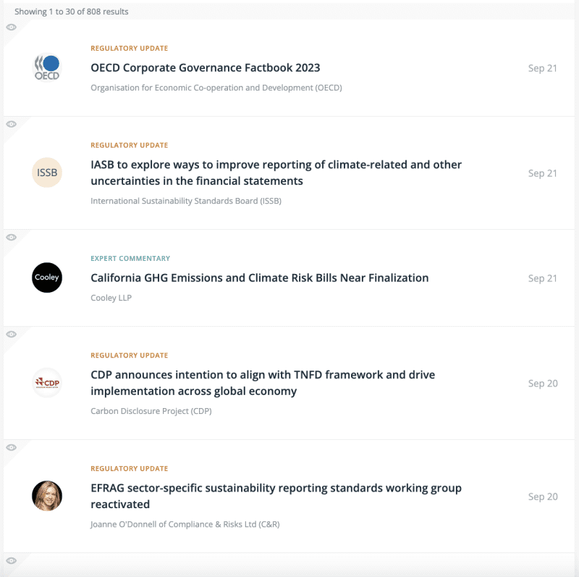This screenshot has height=577, width=579.
Task: Click the Sep 21 date on the OECD result
Action: (543, 67)
